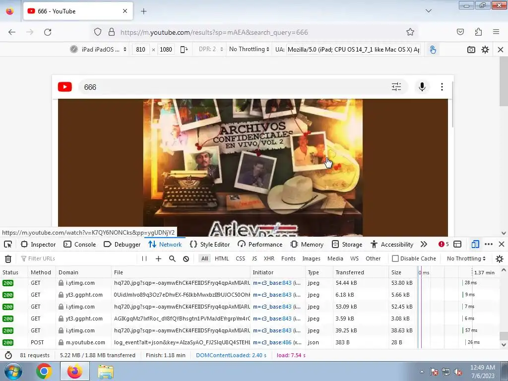
Task: Start voice search with microphone icon
Action: pos(422,87)
